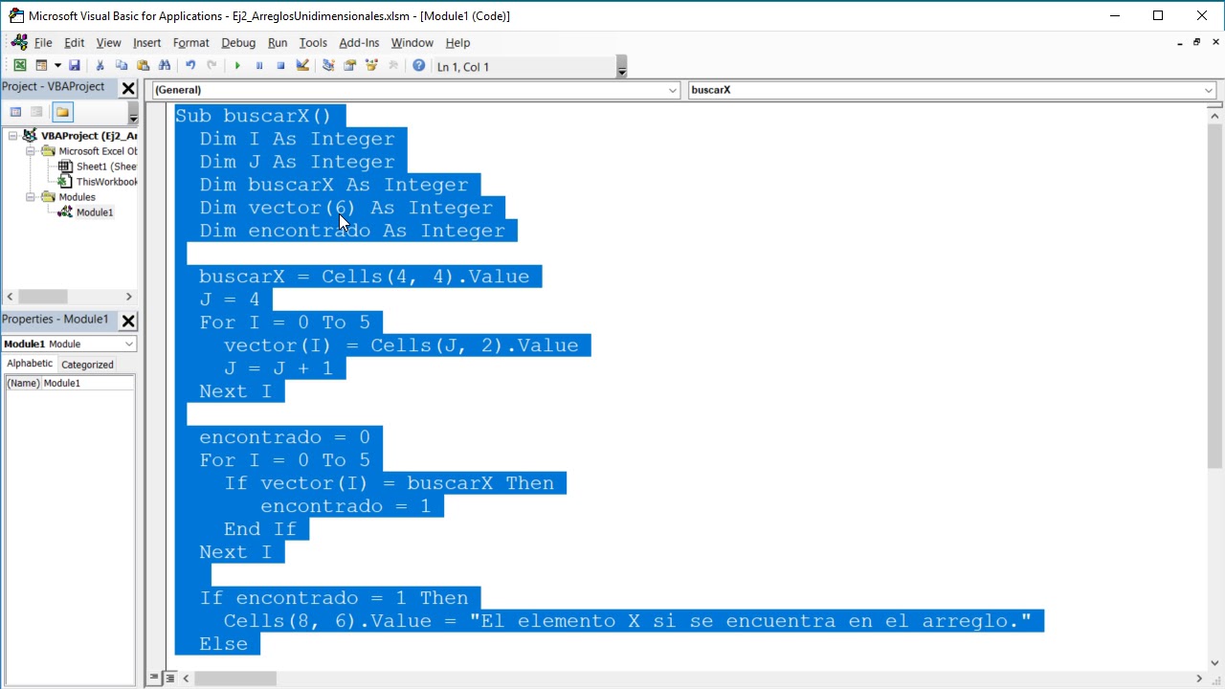Open Project Explorer via its toolbar icon
The image size is (1225, 689).
pyautogui.click(x=328, y=65)
